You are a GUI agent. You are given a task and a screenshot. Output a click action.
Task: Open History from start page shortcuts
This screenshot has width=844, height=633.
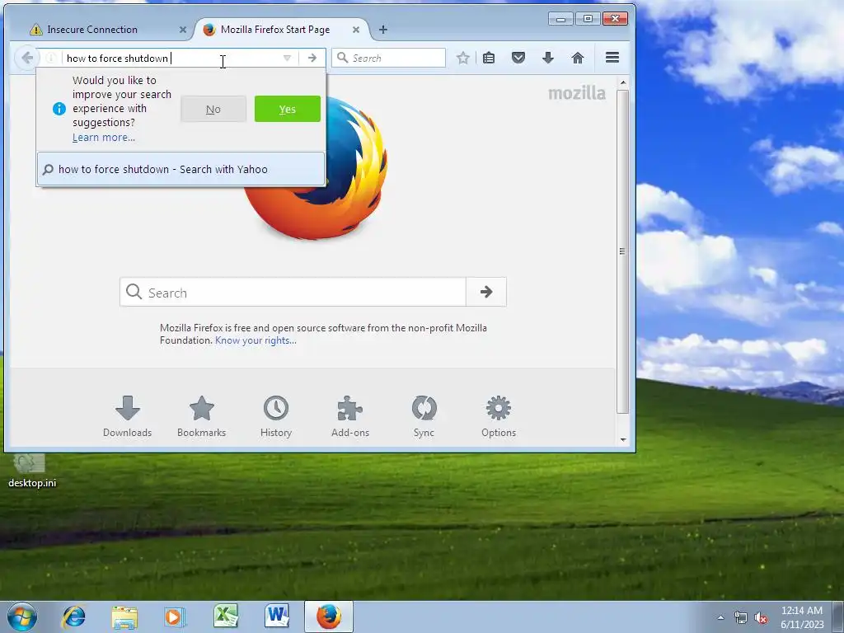click(x=276, y=416)
